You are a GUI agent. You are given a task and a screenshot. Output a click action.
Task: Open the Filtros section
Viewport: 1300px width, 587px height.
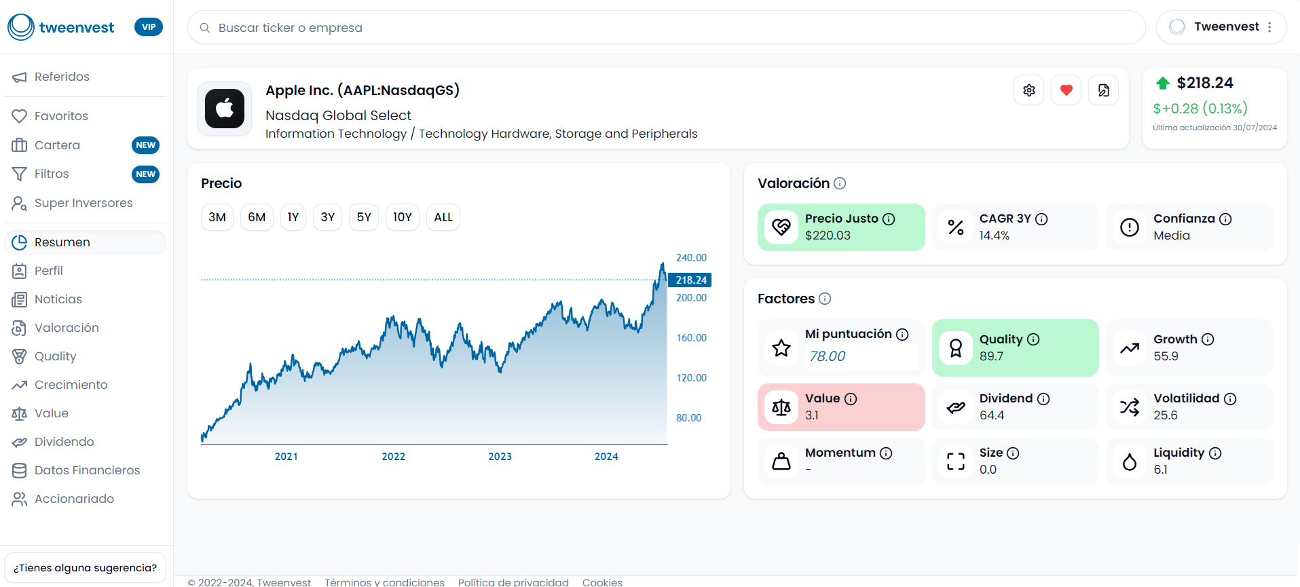(52, 174)
